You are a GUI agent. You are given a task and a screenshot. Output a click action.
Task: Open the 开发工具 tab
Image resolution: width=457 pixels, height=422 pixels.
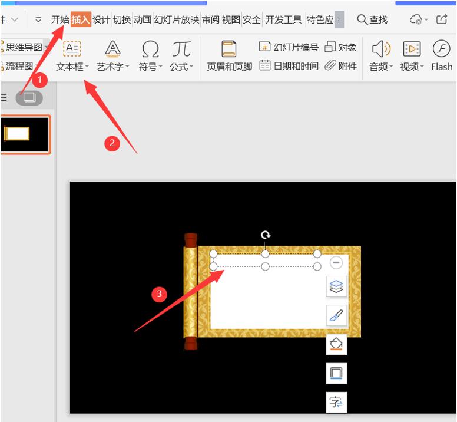283,19
